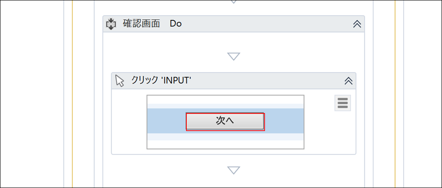Select the クリック 'INPUT' activity title
Image resolution: width=442 pixels, height=188 pixels.
point(161,81)
